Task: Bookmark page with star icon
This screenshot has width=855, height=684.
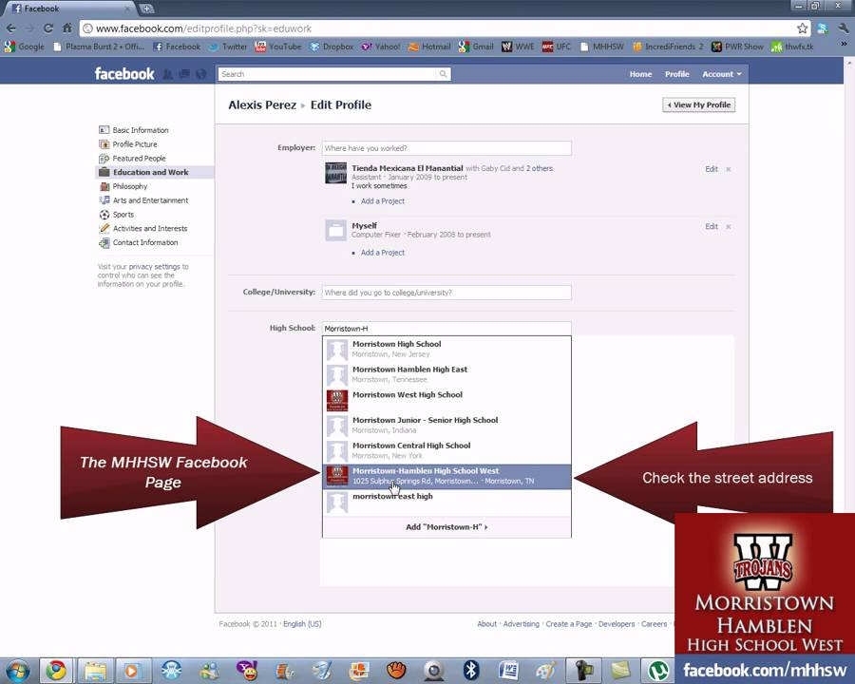Action: point(802,28)
